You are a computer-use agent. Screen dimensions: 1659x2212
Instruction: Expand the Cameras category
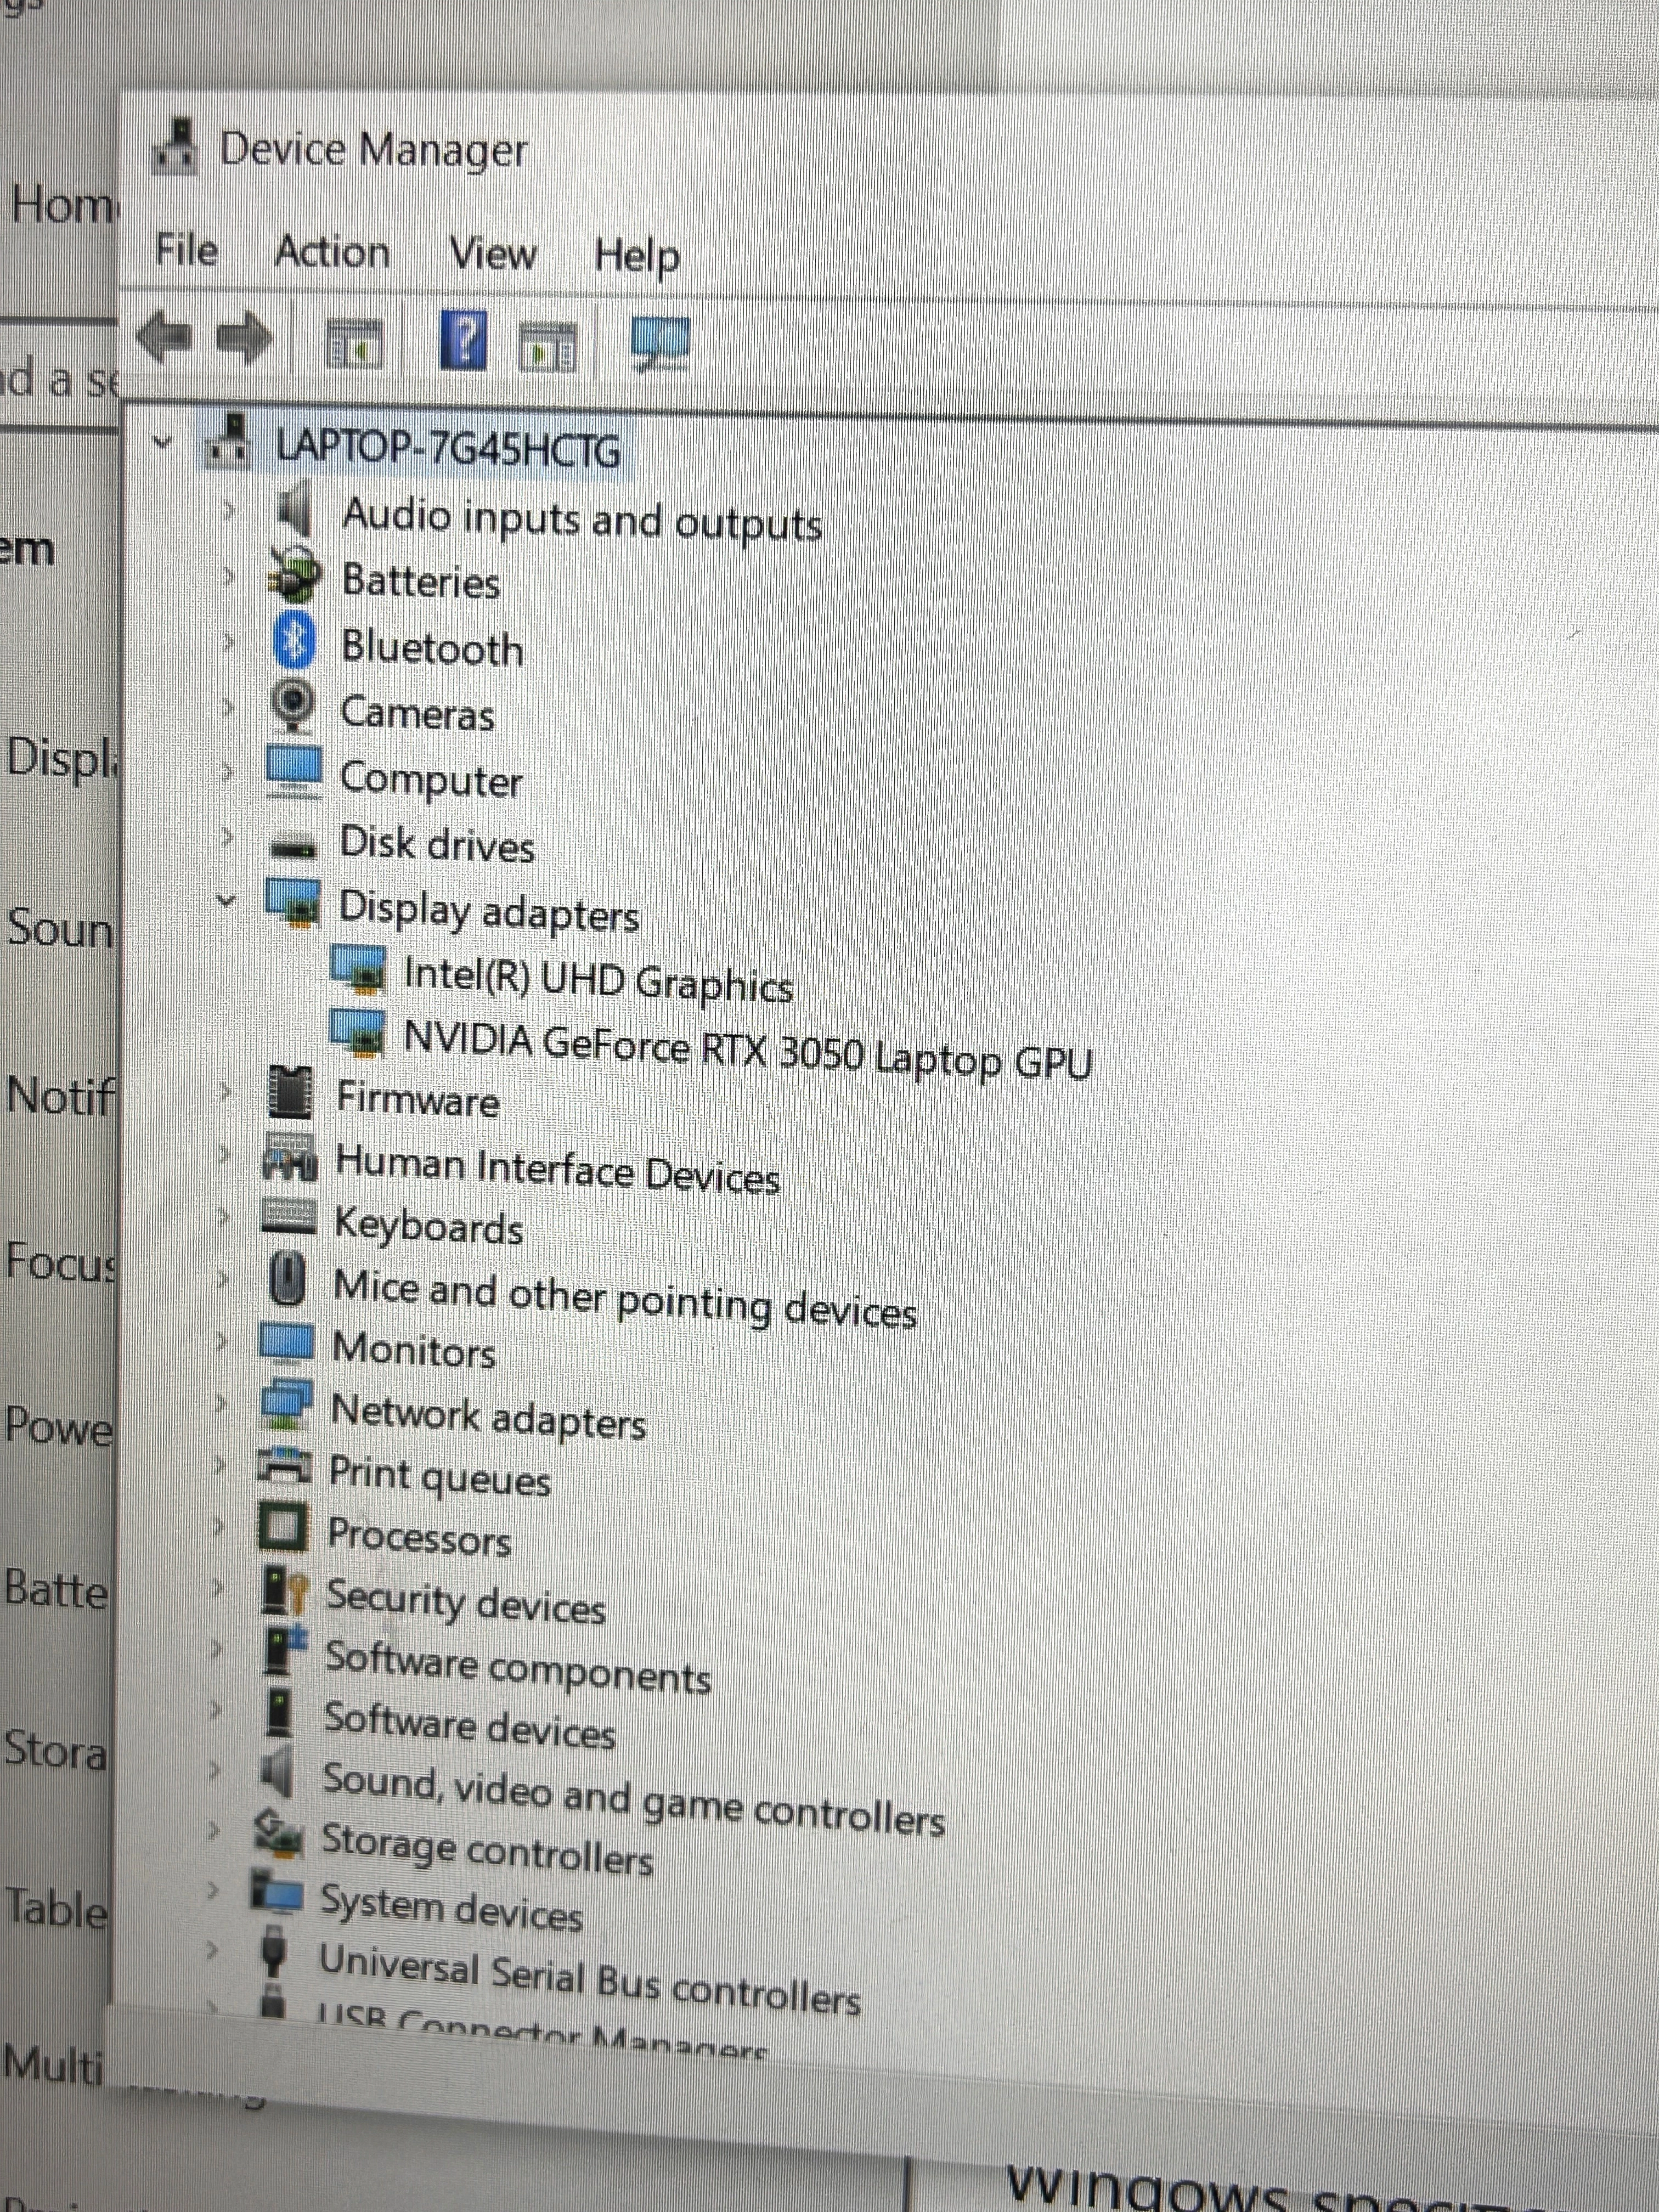(228, 707)
